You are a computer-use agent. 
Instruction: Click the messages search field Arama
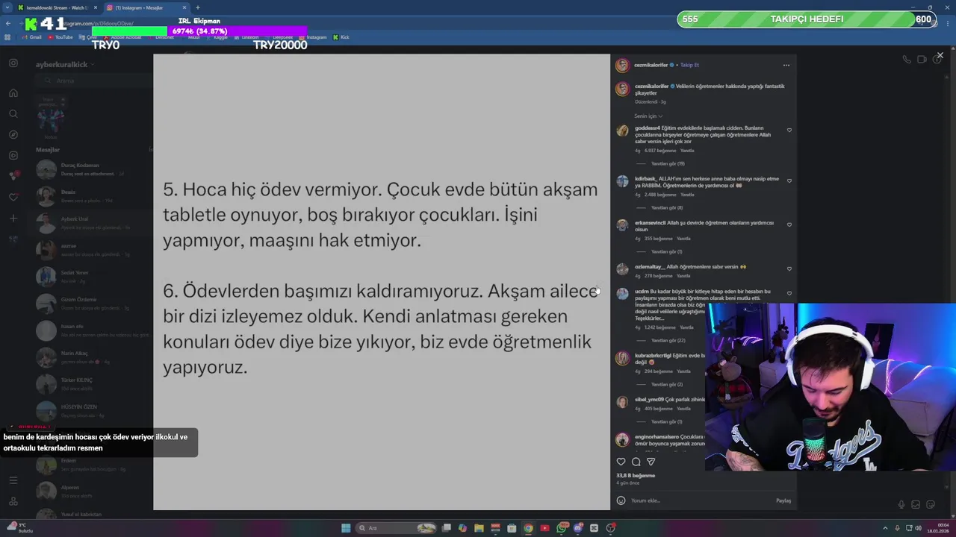93,81
